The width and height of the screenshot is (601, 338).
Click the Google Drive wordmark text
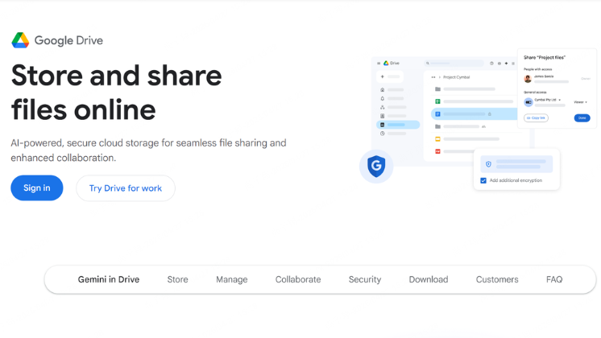(x=68, y=40)
